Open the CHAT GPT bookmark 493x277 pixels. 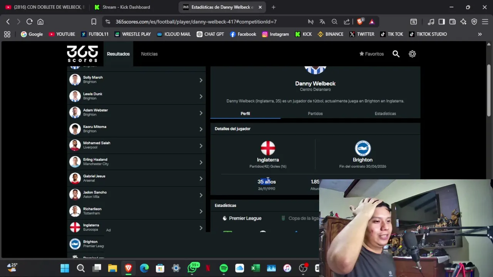click(x=210, y=34)
